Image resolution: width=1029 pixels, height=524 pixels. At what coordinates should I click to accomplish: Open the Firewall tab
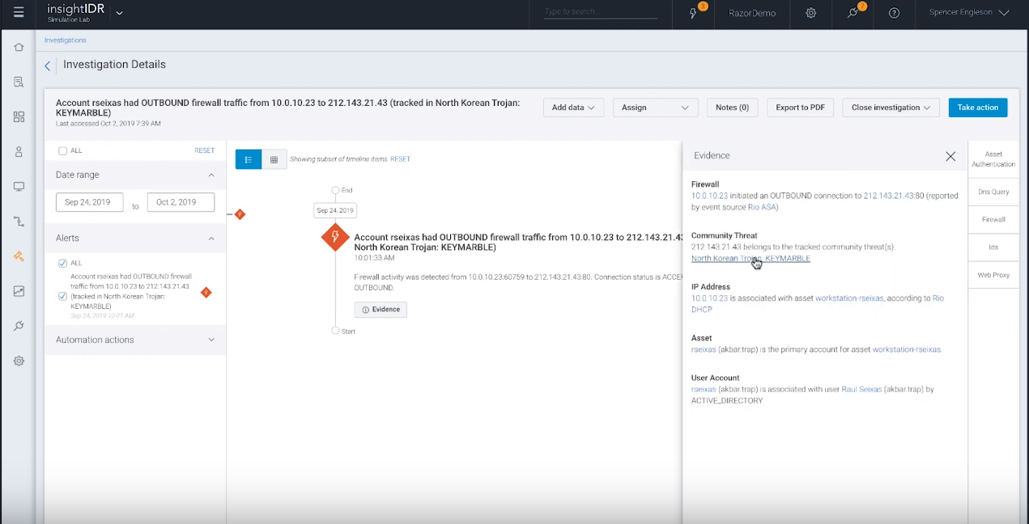993,219
